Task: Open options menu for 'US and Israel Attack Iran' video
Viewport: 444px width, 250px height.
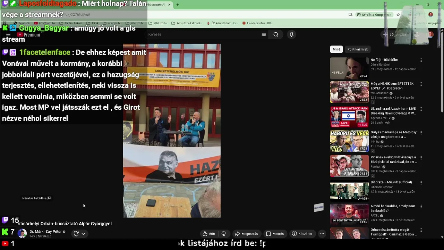Action: 421,109
